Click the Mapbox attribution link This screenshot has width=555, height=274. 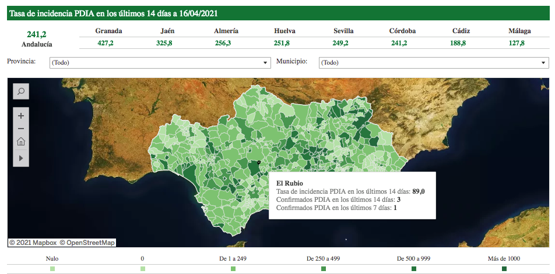click(33, 242)
